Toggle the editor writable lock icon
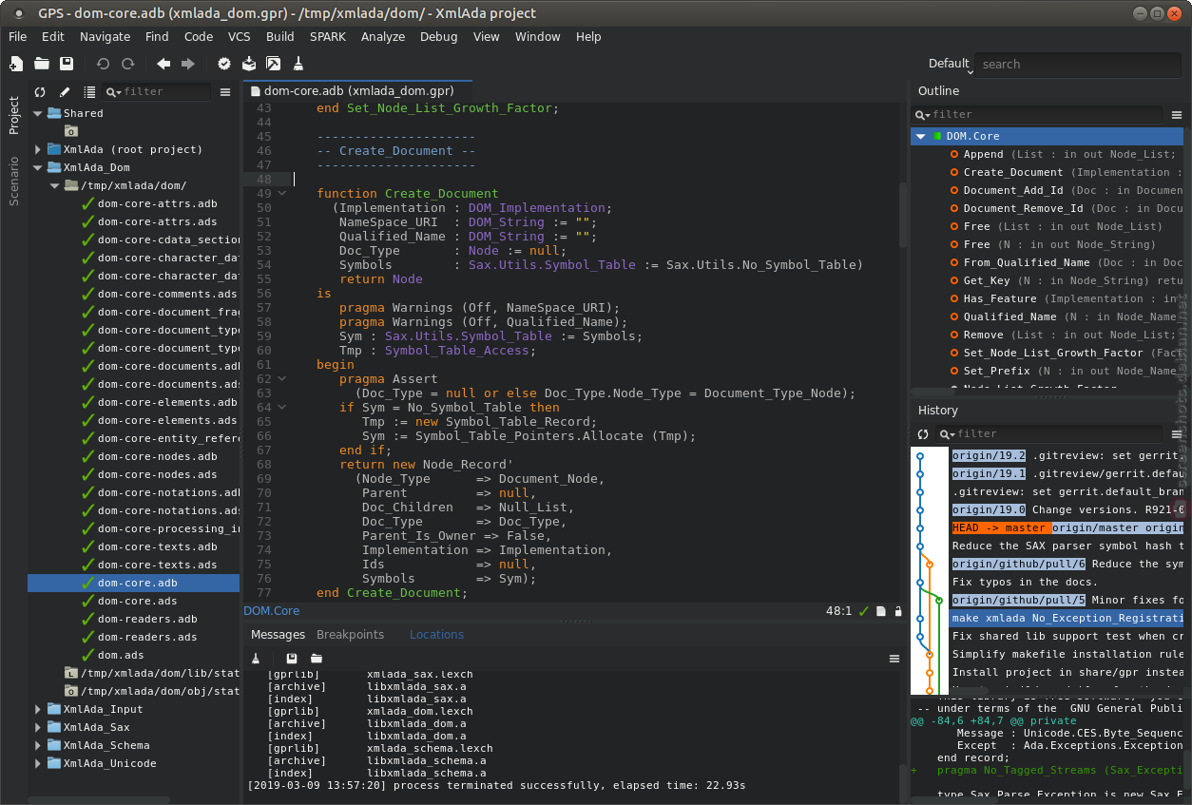This screenshot has height=805, width=1192. click(x=898, y=611)
